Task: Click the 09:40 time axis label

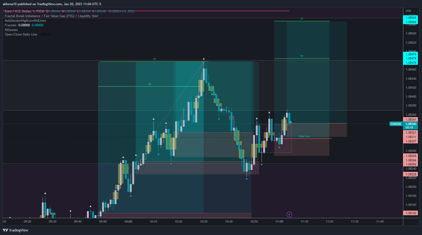Action: pos(78,221)
